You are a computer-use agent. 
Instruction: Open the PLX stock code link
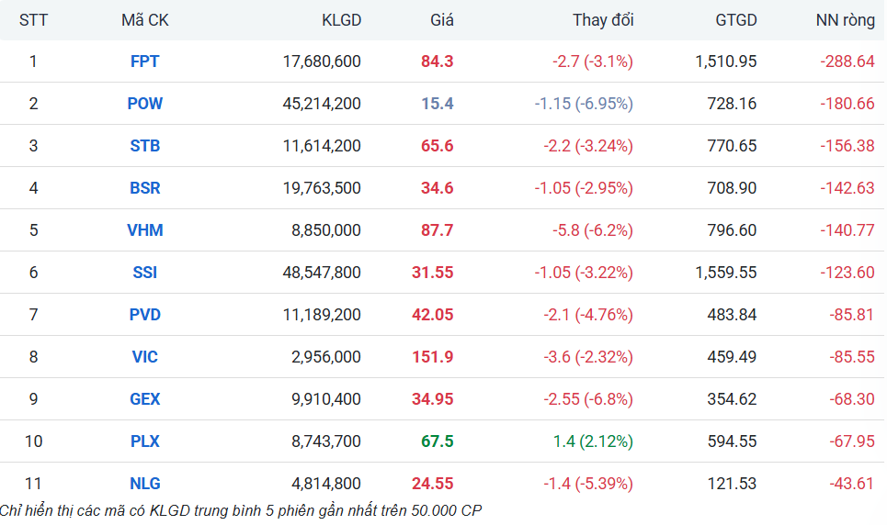pos(145,441)
